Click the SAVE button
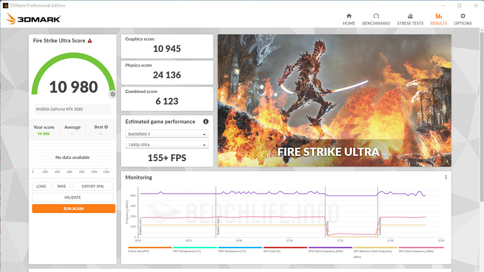Image resolution: width=484 pixels, height=272 pixels. (x=61, y=186)
